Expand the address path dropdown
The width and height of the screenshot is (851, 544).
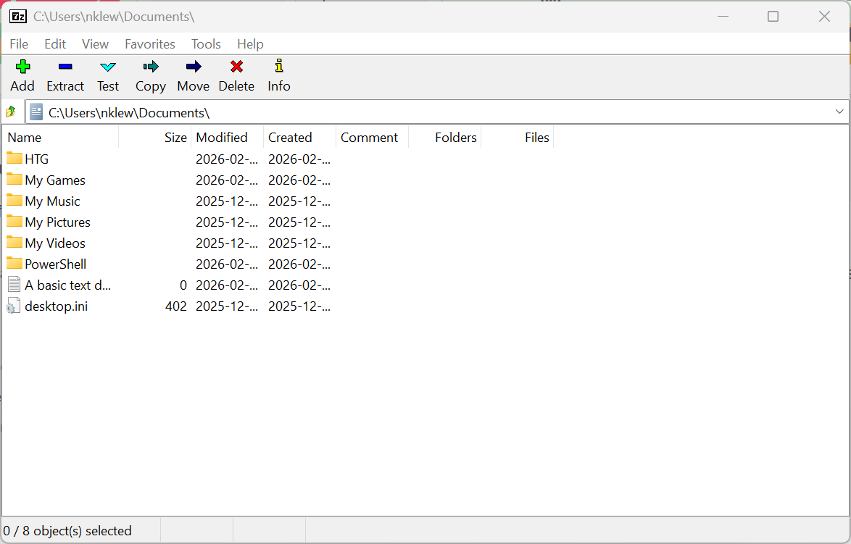click(x=839, y=112)
